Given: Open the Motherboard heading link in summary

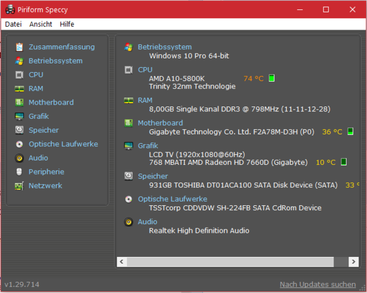Looking at the screenshot, I should point(160,123).
